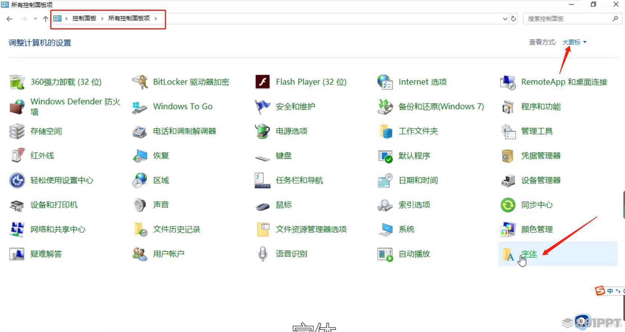Open 颜色管理 icon
Viewport: 625px width, 332px height.
pos(508,229)
